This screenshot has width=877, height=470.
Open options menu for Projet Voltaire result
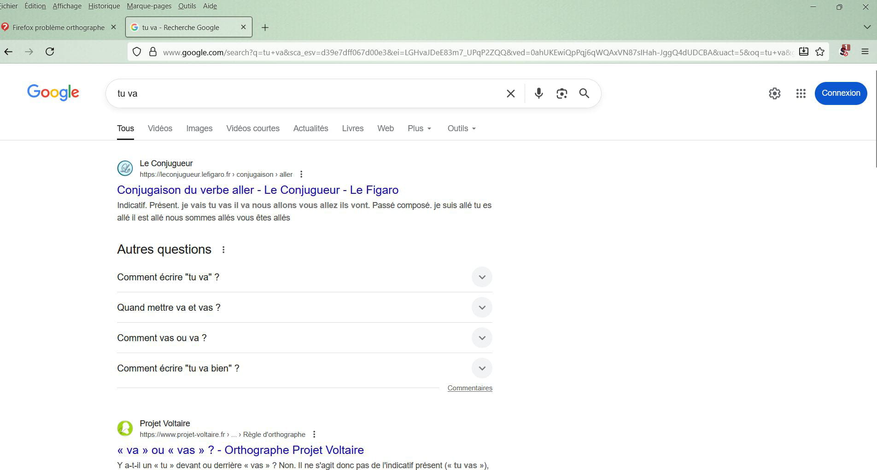point(314,435)
